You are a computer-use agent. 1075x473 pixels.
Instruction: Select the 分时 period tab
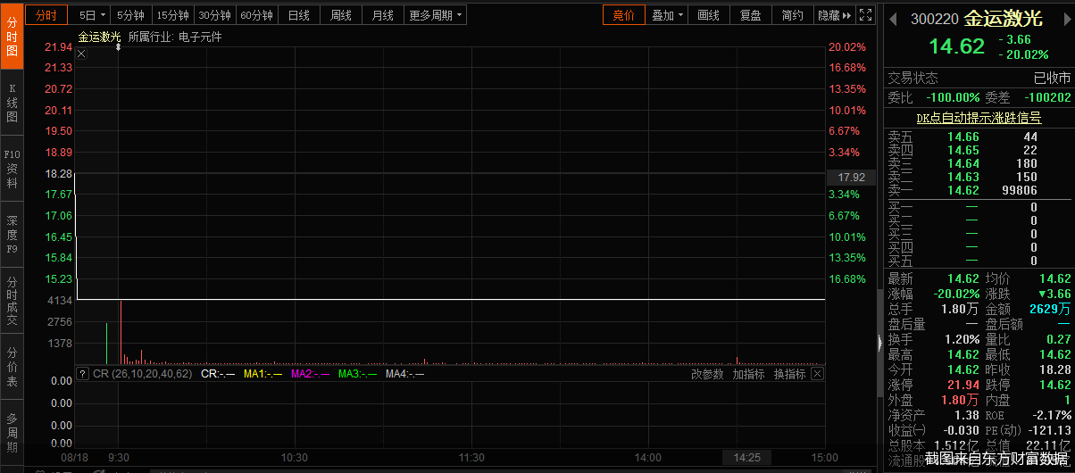46,15
